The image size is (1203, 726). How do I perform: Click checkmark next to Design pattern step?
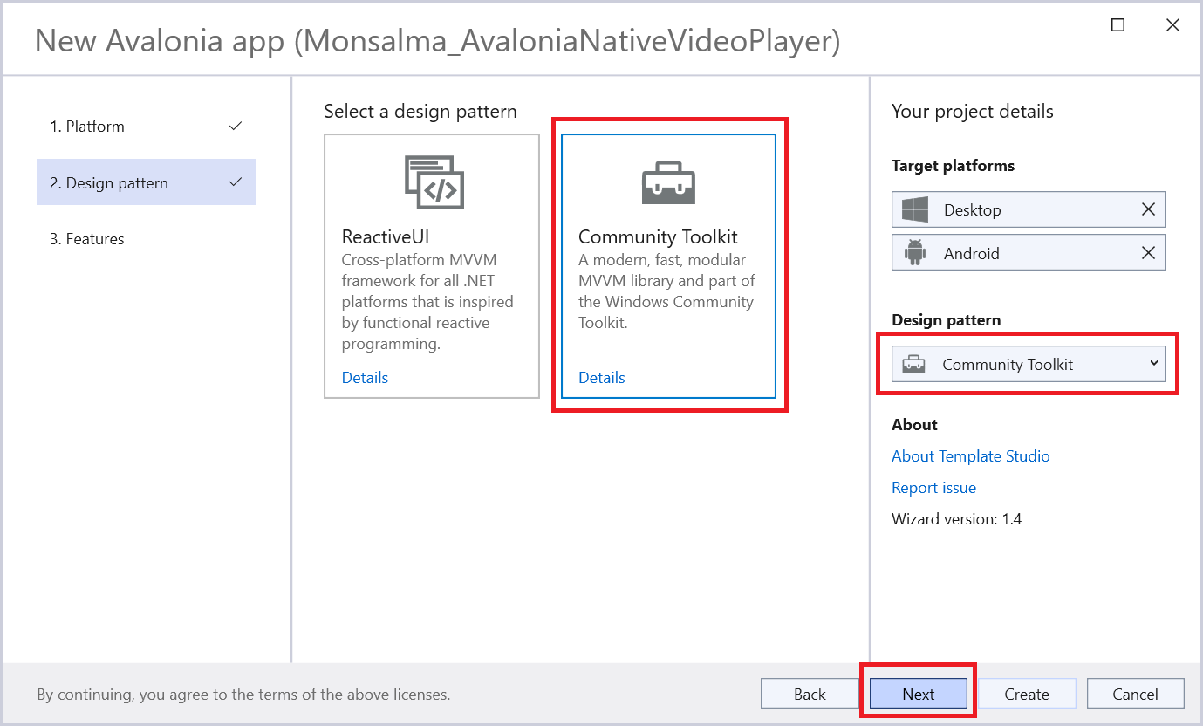tap(235, 183)
